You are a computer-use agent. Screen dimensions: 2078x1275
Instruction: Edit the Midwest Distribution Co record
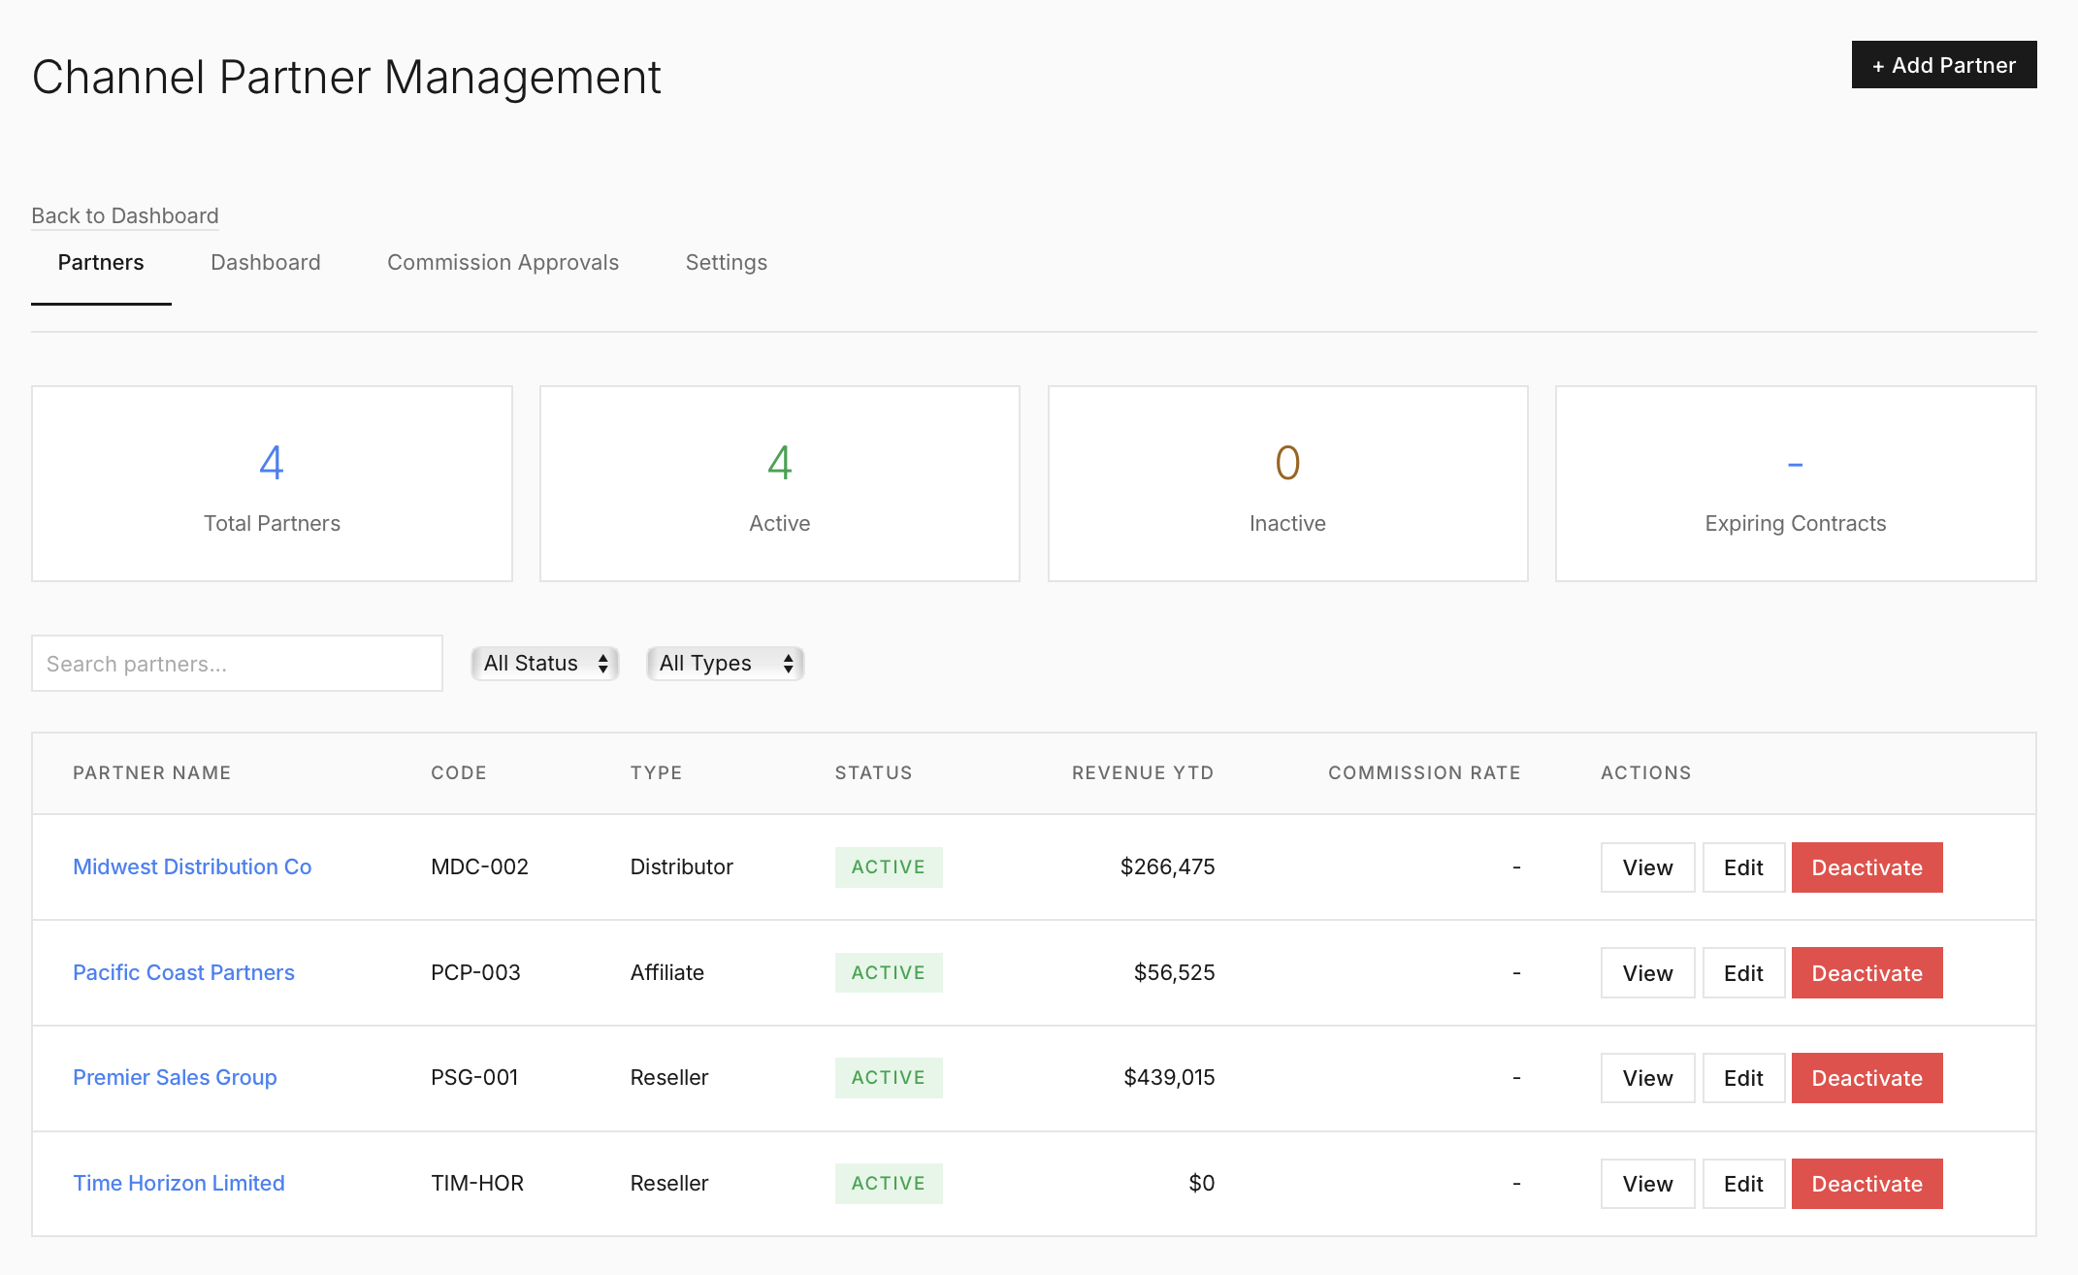[x=1742, y=866]
